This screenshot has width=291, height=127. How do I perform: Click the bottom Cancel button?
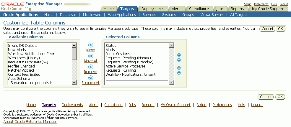[x=266, y=97]
